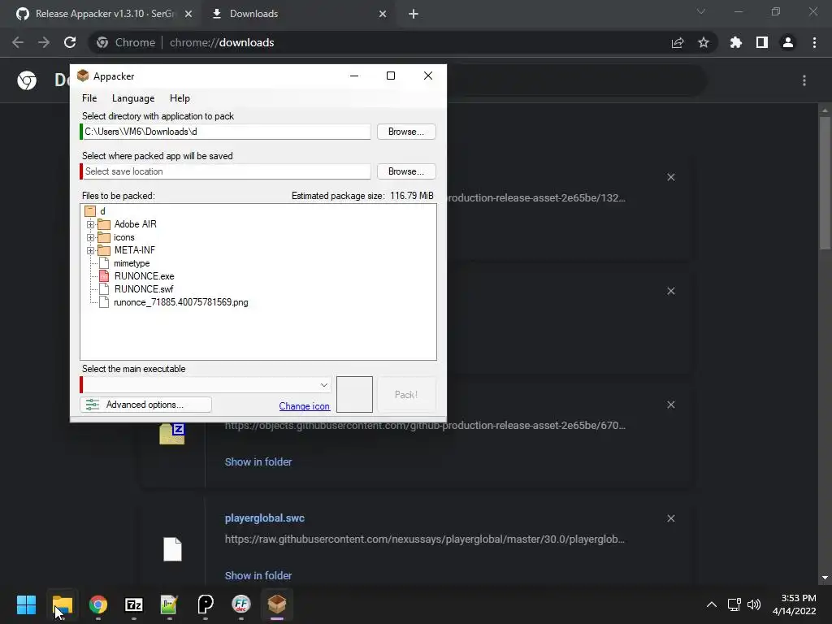Switch to the Downloads tab
The width and height of the screenshot is (832, 624).
coord(253,14)
